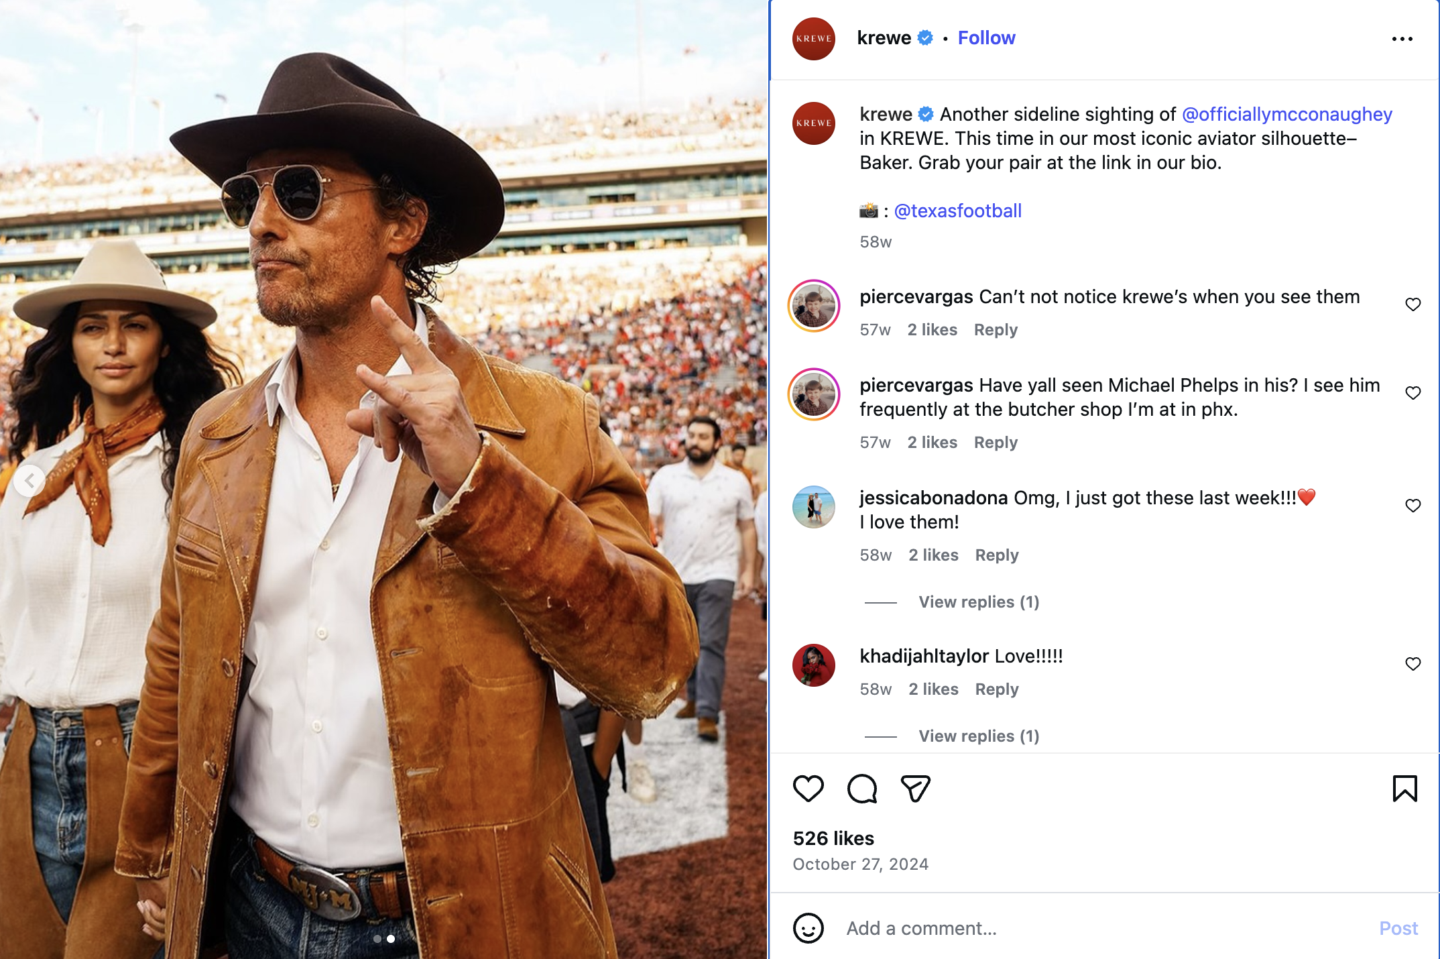Like the post with the heart icon
1440x959 pixels.
(x=808, y=789)
